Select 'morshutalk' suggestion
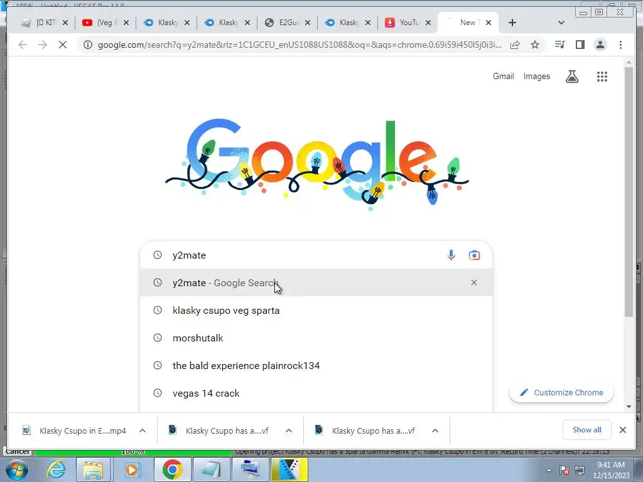 point(316,338)
